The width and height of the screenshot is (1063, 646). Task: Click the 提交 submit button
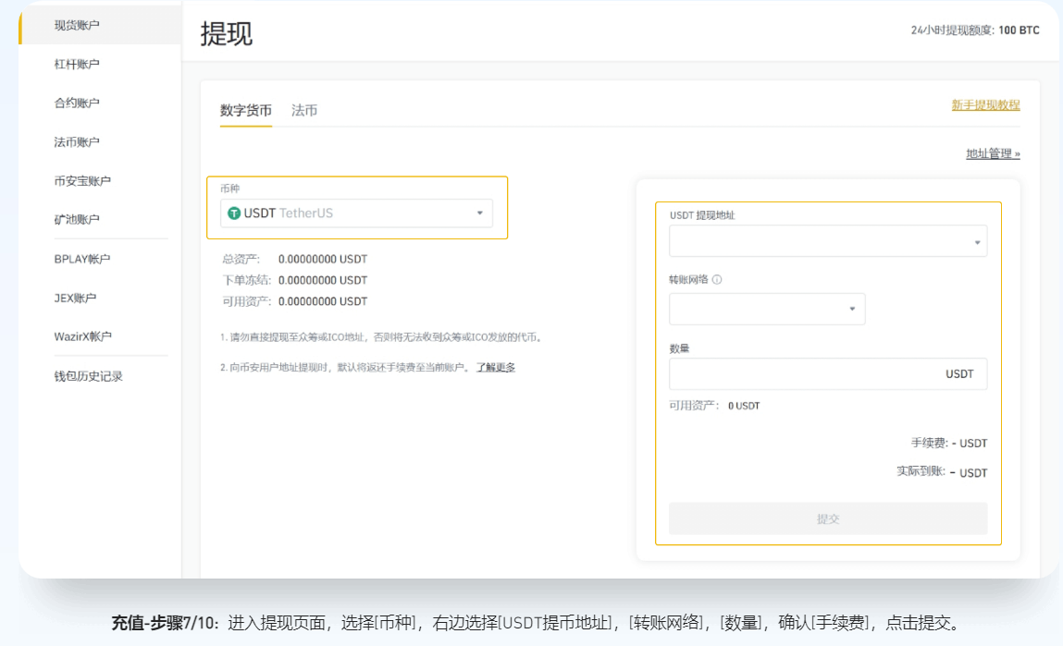pyautogui.click(x=827, y=518)
